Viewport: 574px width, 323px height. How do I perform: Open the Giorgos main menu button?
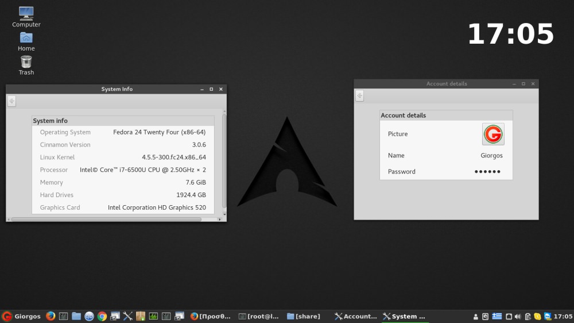point(21,316)
